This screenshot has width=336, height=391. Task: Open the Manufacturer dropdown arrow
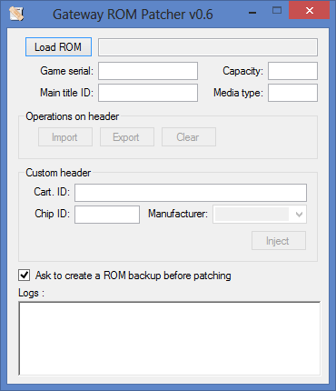tap(299, 215)
